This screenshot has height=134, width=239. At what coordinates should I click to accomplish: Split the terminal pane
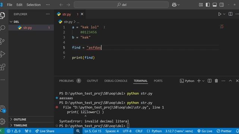click(x=209, y=81)
